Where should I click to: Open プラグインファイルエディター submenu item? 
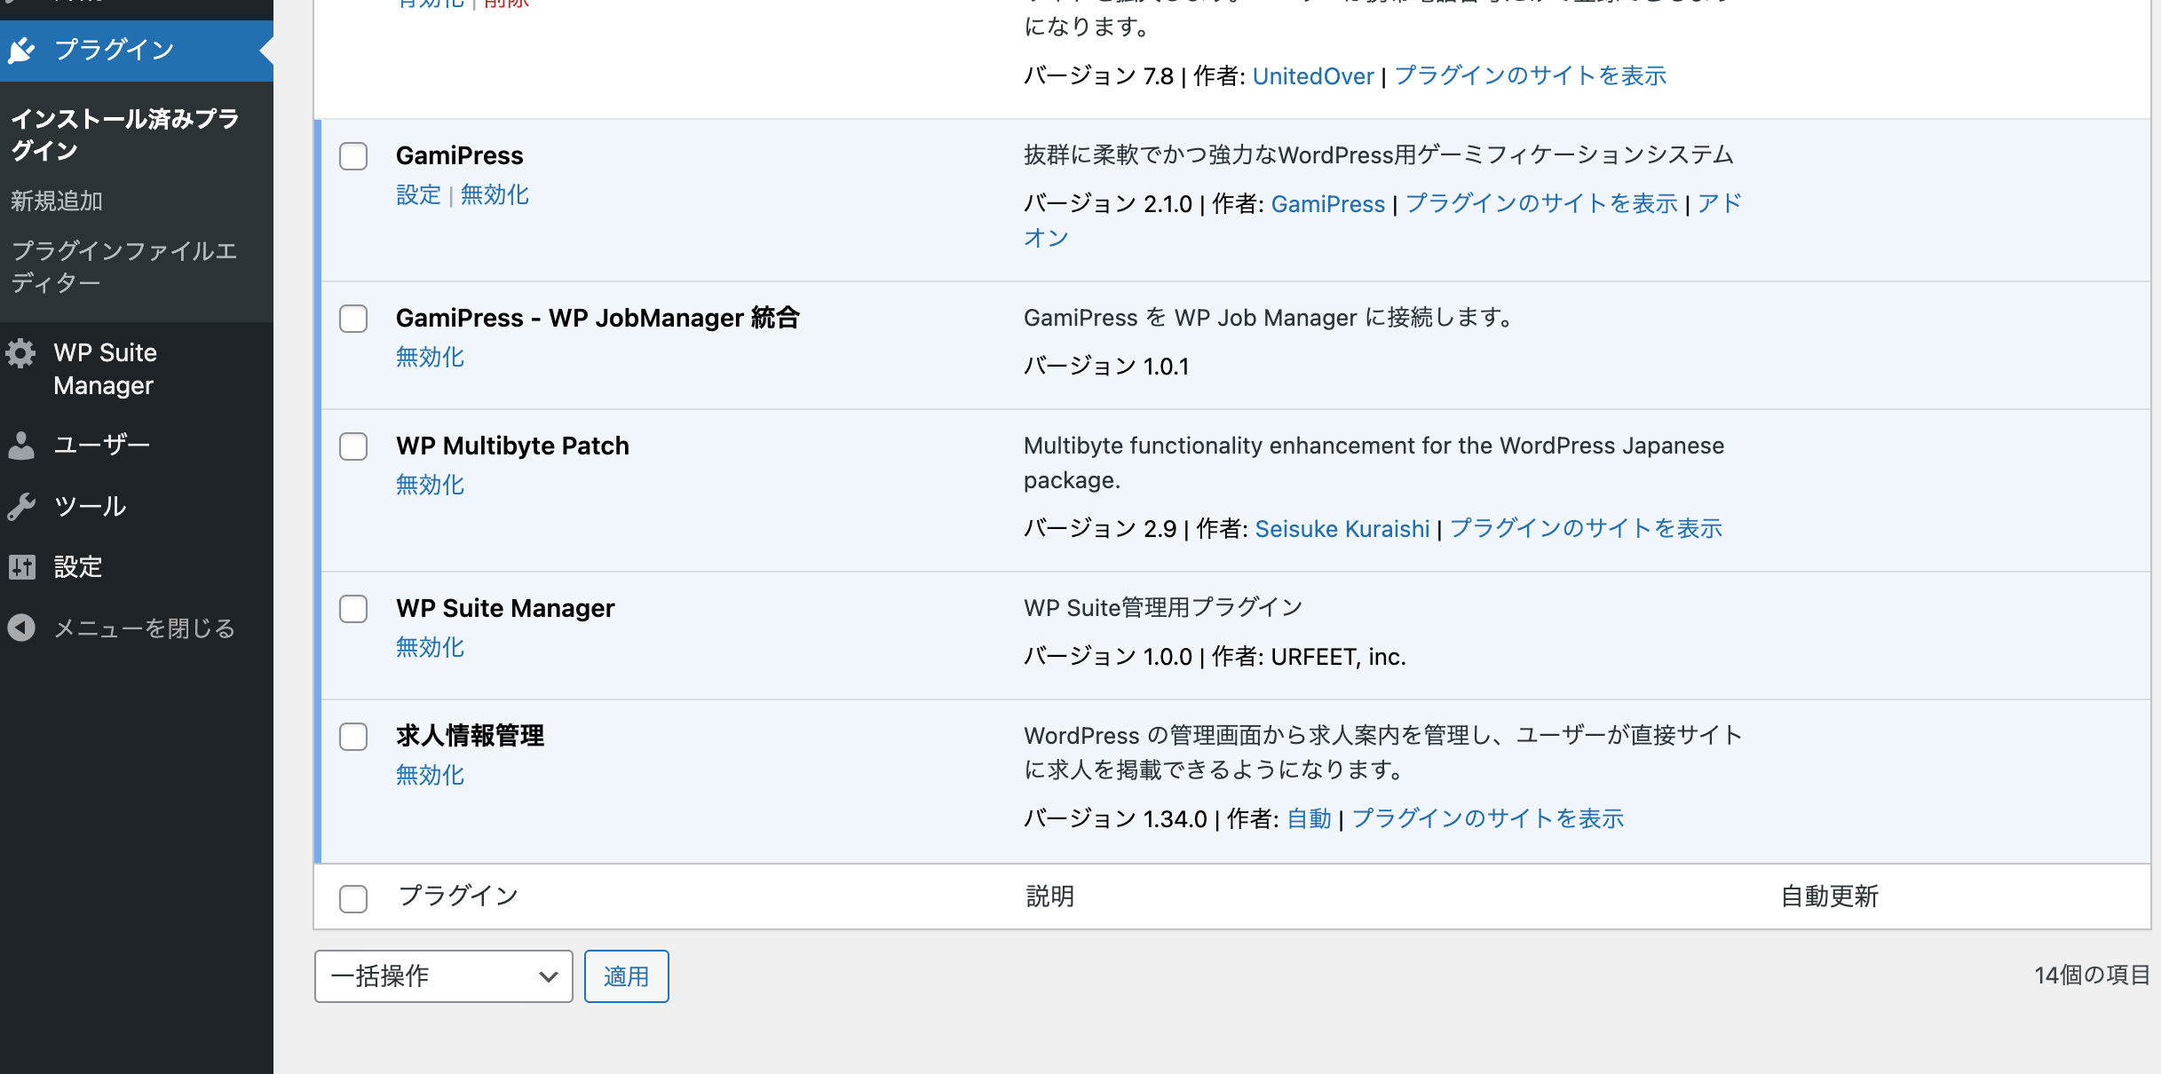click(124, 266)
